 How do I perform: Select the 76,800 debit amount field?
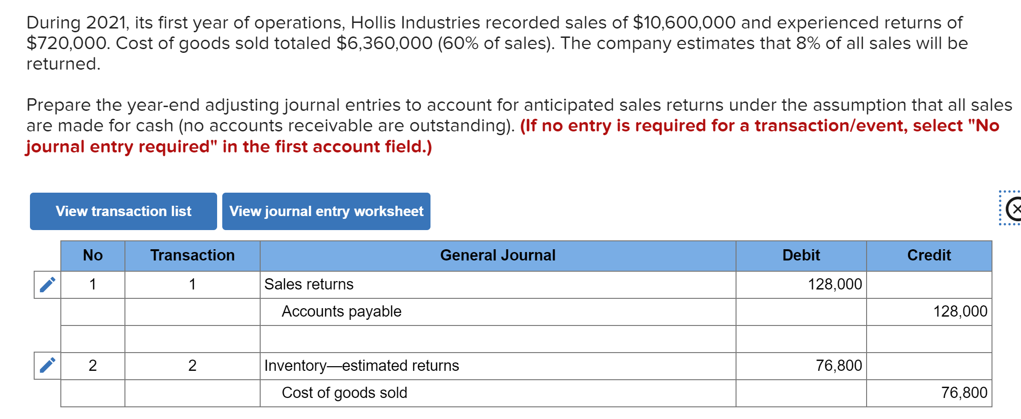tap(802, 365)
